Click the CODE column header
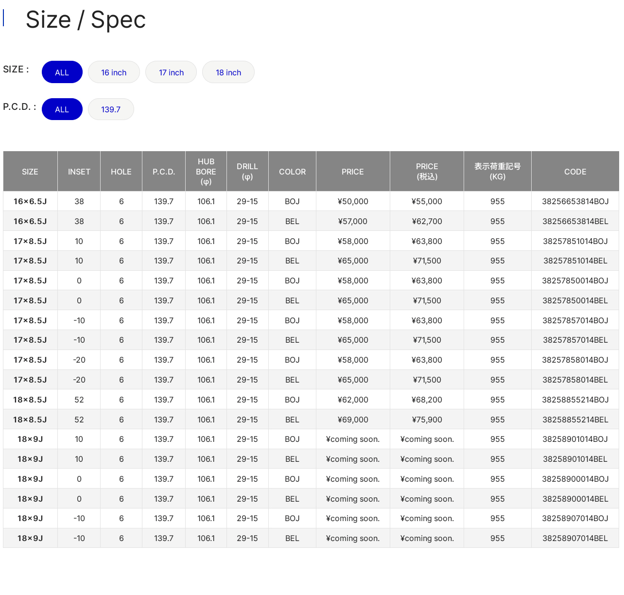Image resolution: width=624 pixels, height=595 pixels. click(x=575, y=172)
